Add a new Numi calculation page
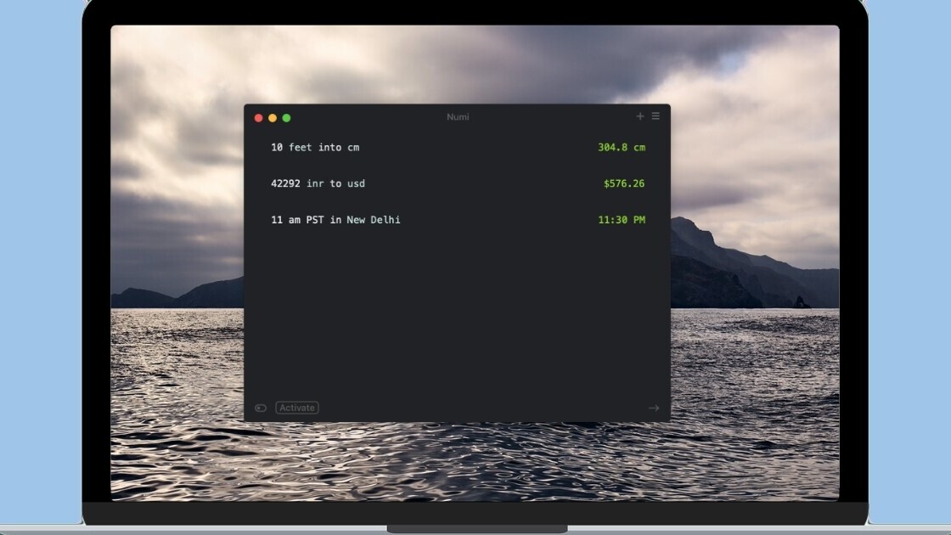The image size is (951, 535). click(x=640, y=116)
